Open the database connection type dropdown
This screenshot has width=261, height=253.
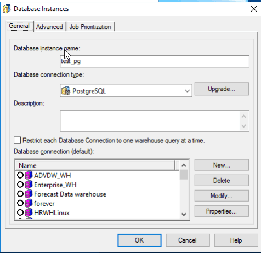click(187, 91)
